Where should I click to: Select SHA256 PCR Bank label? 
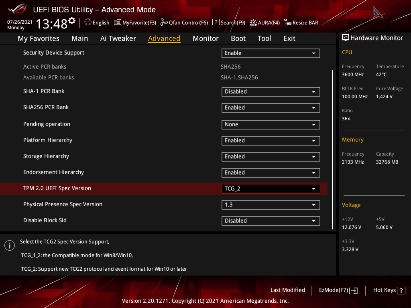pos(46,107)
